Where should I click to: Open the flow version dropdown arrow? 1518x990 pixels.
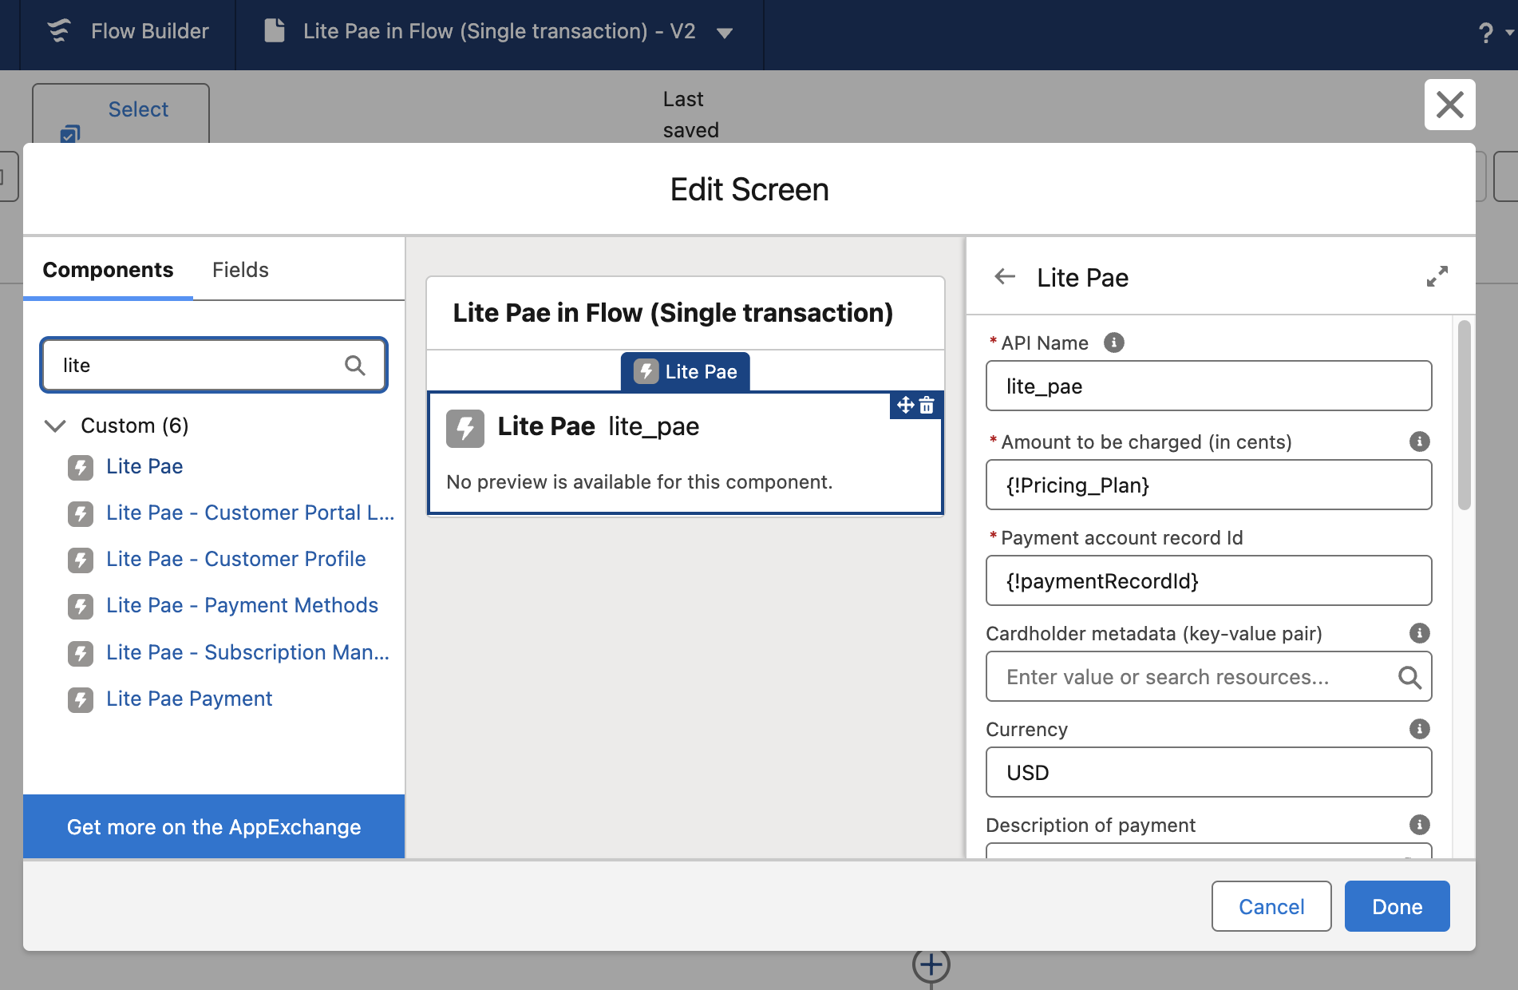[725, 33]
